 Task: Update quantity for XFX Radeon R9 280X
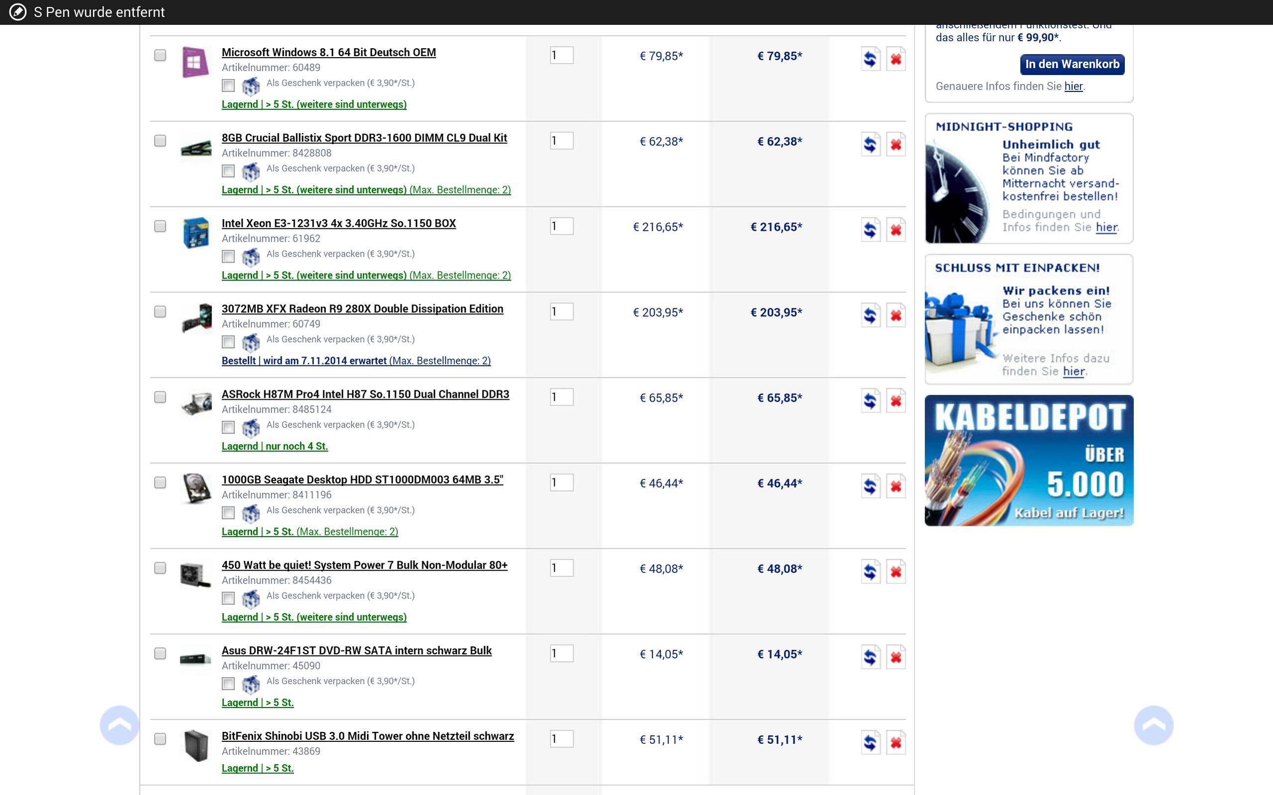[870, 316]
